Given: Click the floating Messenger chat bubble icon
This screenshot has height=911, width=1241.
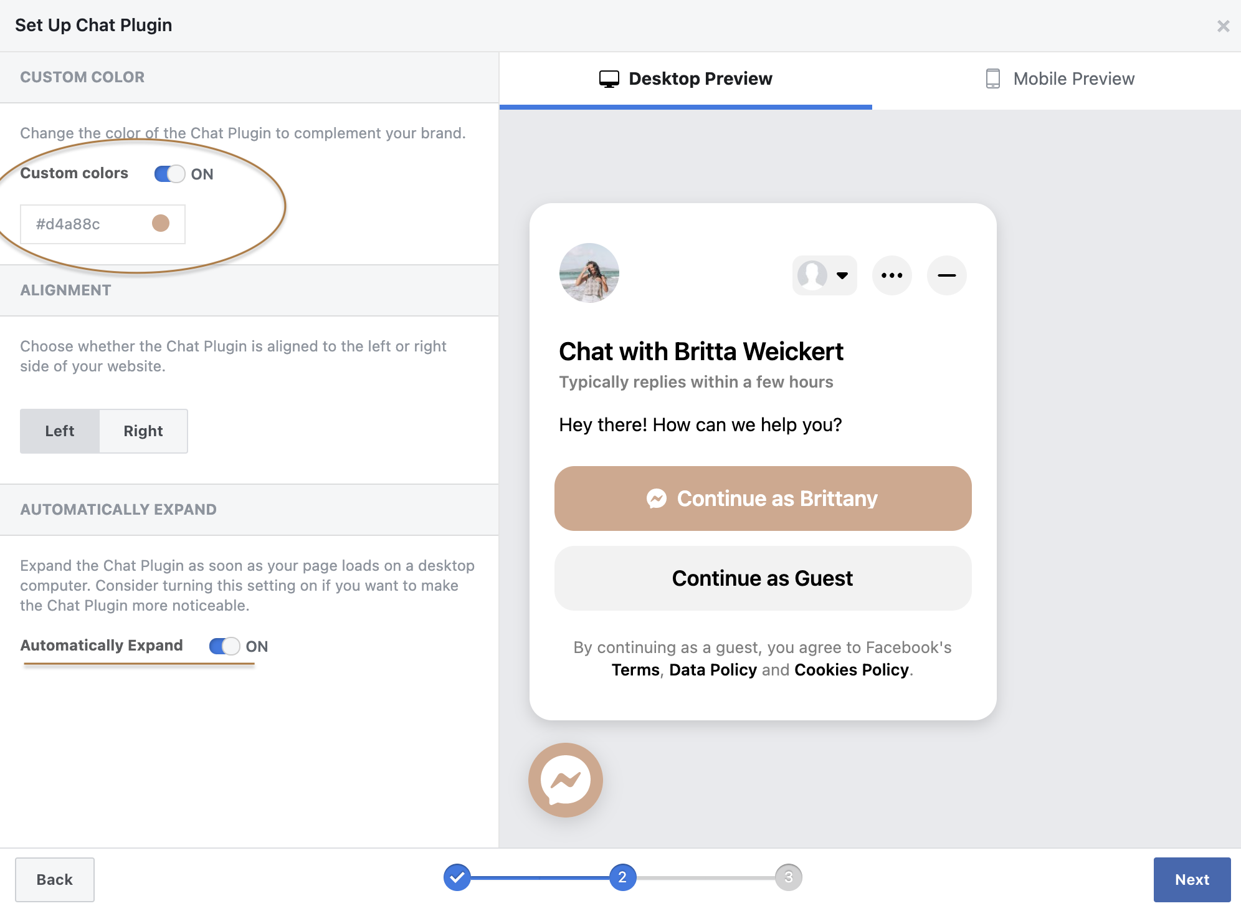Looking at the screenshot, I should coord(566,780).
